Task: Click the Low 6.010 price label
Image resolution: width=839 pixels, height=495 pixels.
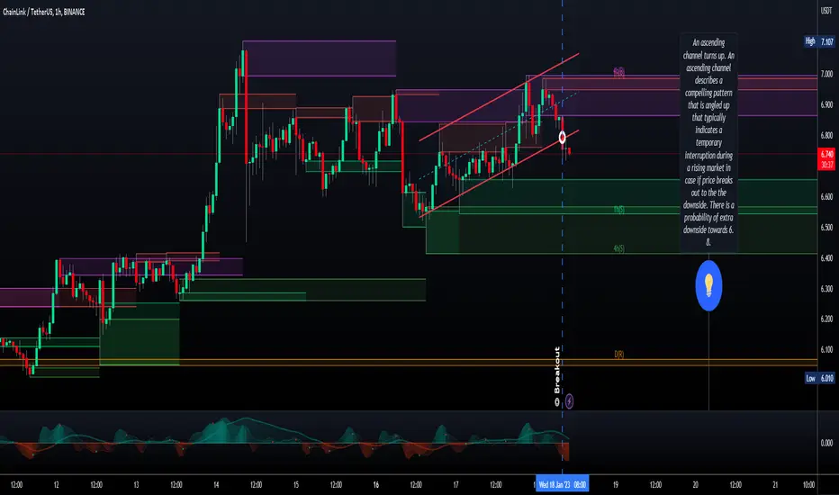Action: tap(820, 378)
